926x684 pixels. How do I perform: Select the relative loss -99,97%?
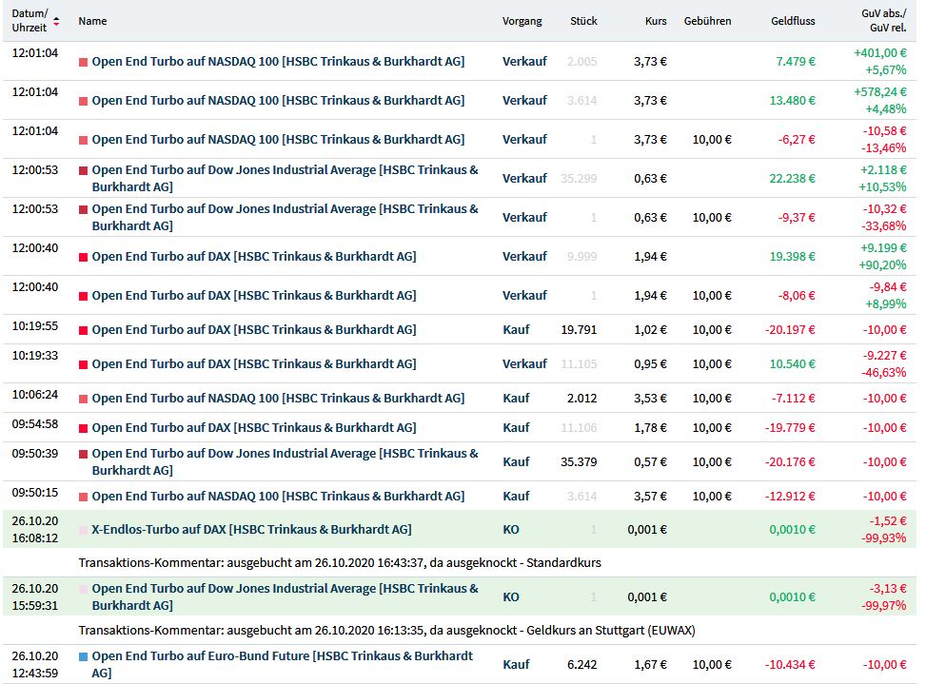883,605
